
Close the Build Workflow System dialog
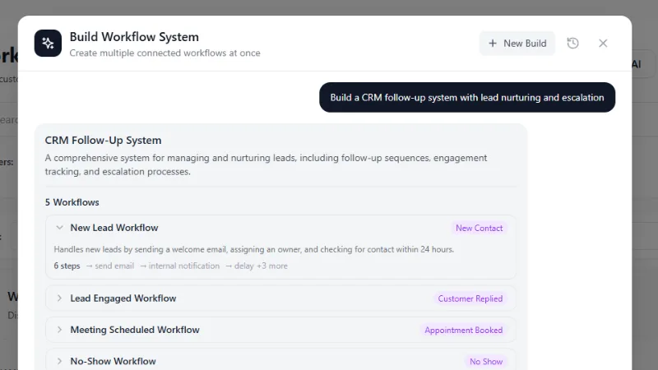[603, 44]
